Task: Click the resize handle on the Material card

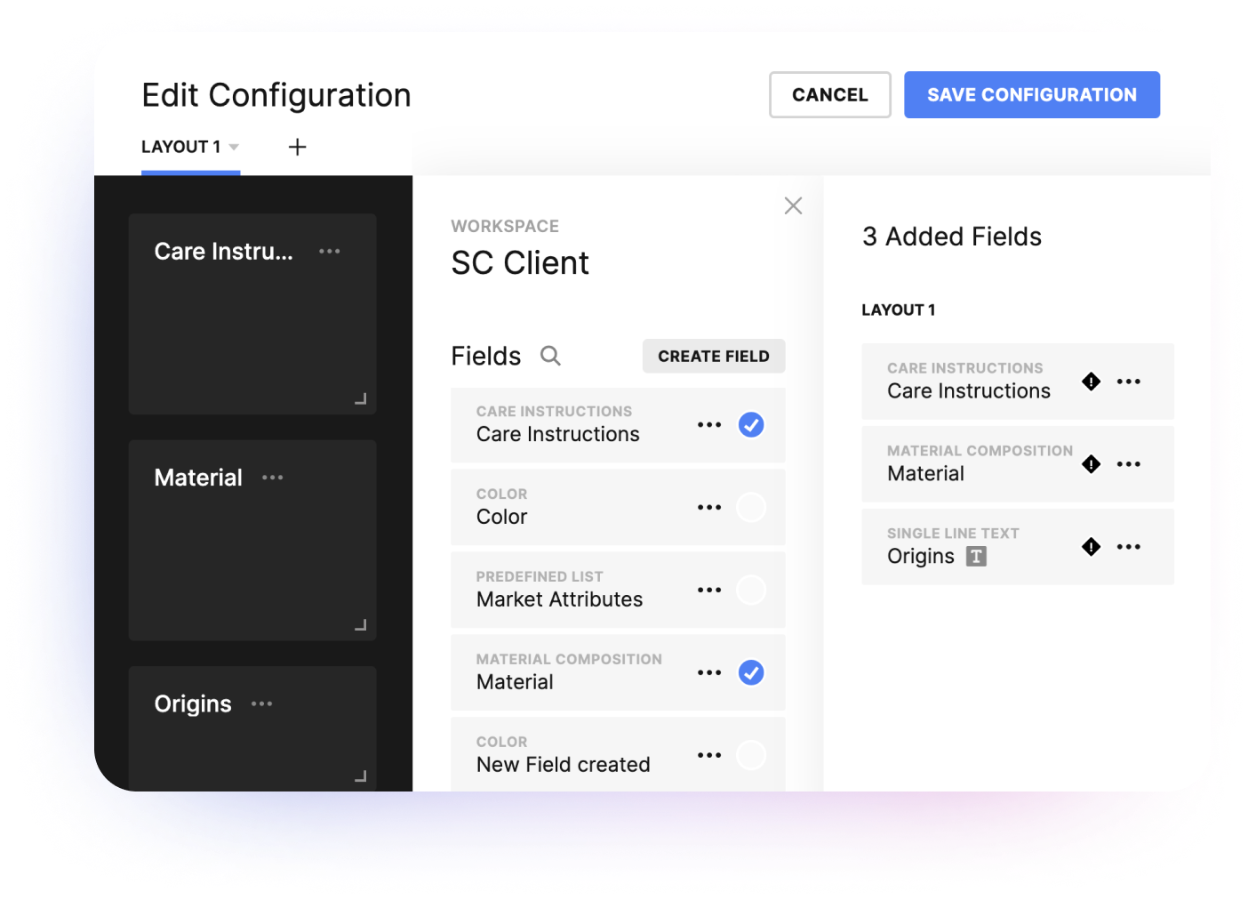Action: (361, 625)
